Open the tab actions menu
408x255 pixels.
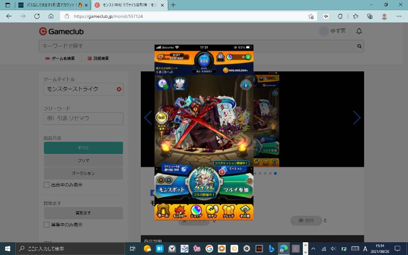[8, 5]
